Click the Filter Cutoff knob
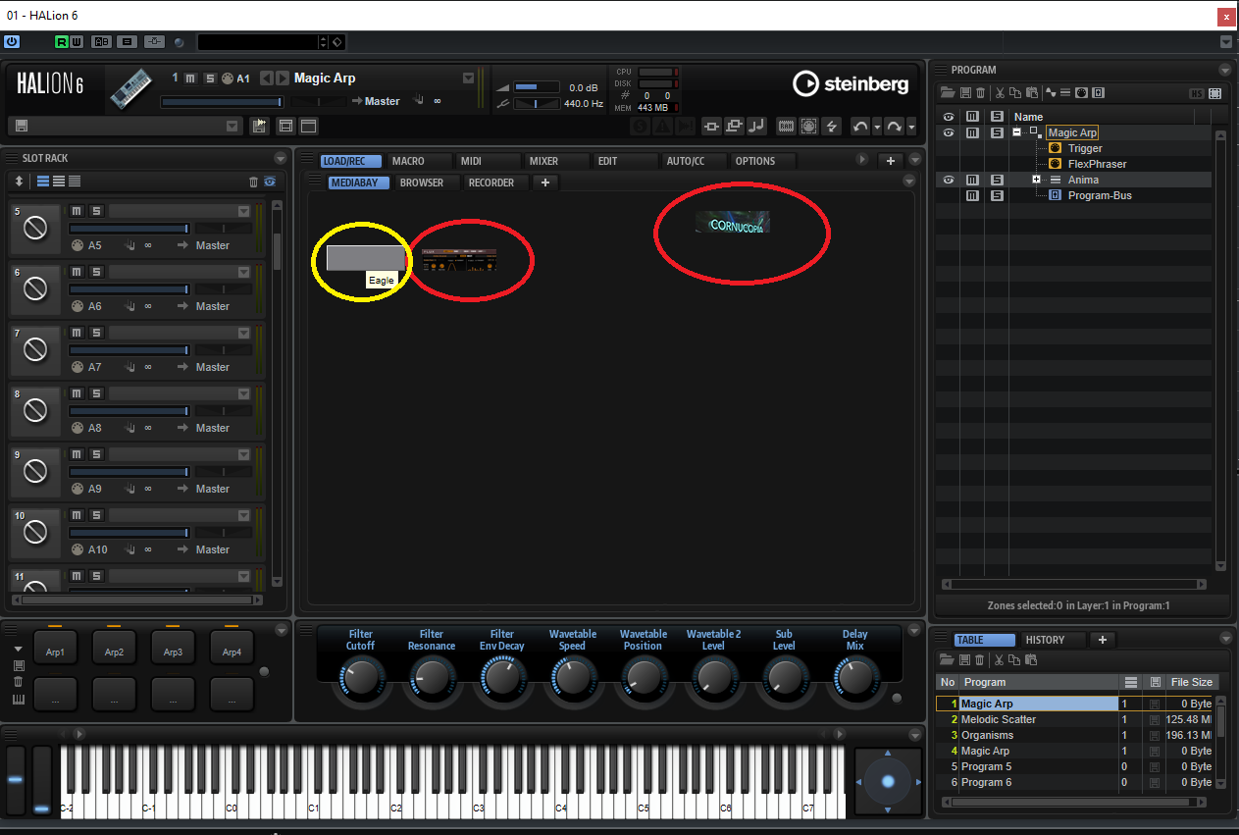Viewport: 1239px width, 835px height. 361,676
